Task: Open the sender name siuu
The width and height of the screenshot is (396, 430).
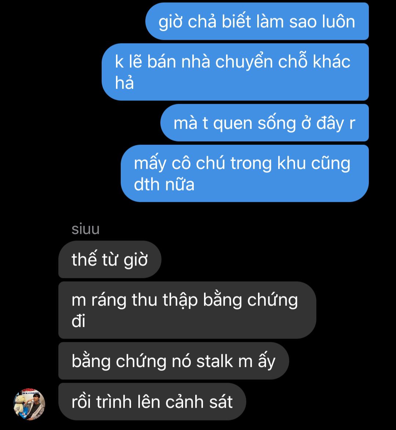Action: tap(86, 229)
